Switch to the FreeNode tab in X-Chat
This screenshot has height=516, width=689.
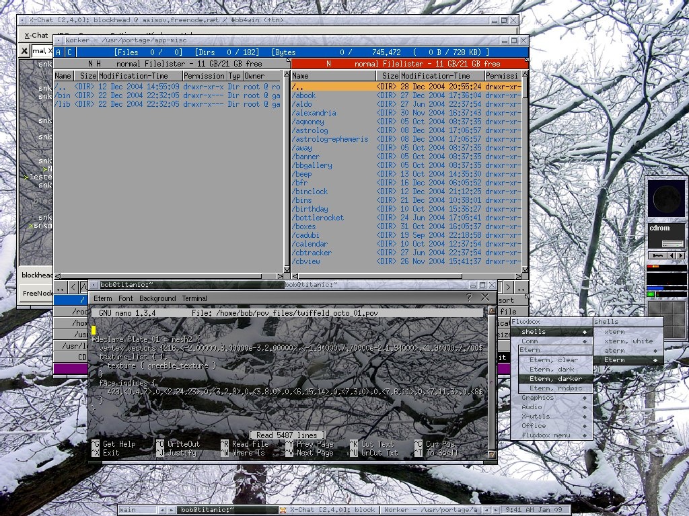pos(38,293)
